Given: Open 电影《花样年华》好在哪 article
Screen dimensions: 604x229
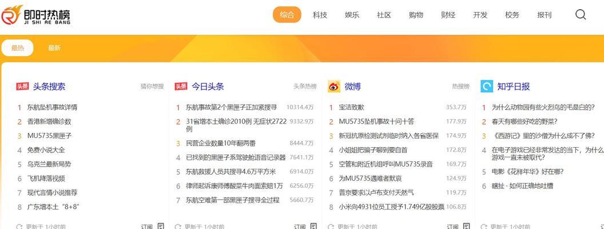Looking at the screenshot, I should click(x=528, y=172).
